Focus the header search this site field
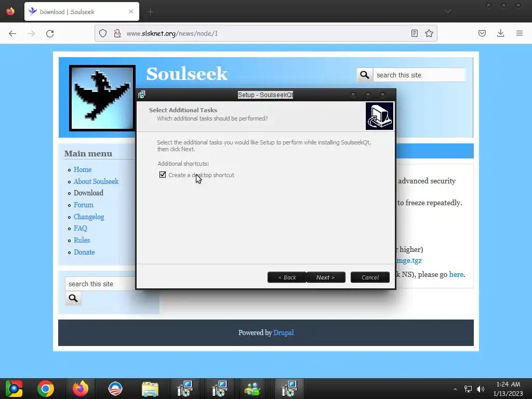 click(419, 75)
